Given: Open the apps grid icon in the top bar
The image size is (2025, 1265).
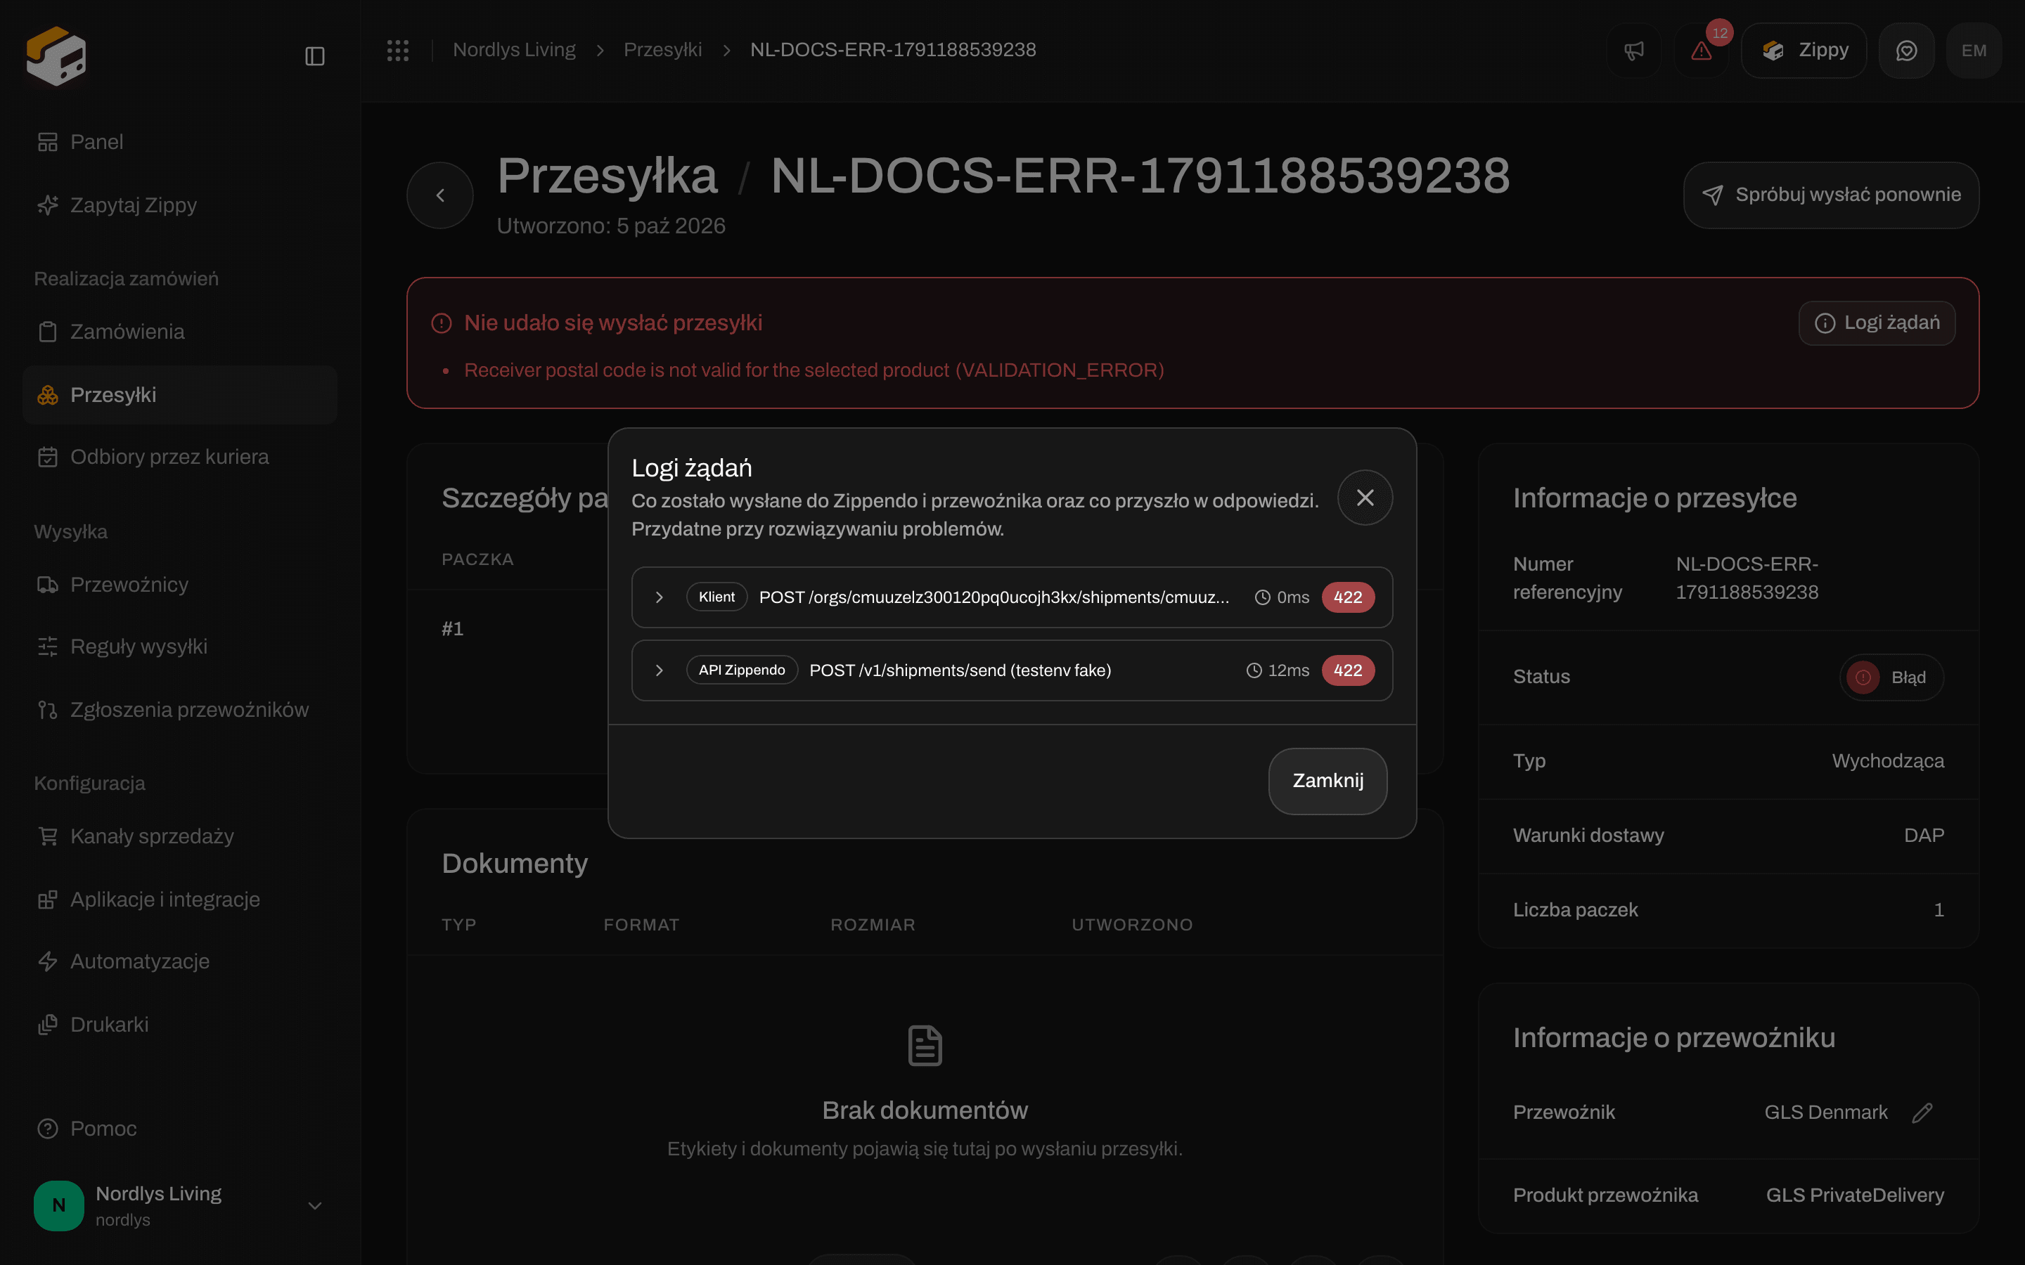Looking at the screenshot, I should tap(397, 50).
